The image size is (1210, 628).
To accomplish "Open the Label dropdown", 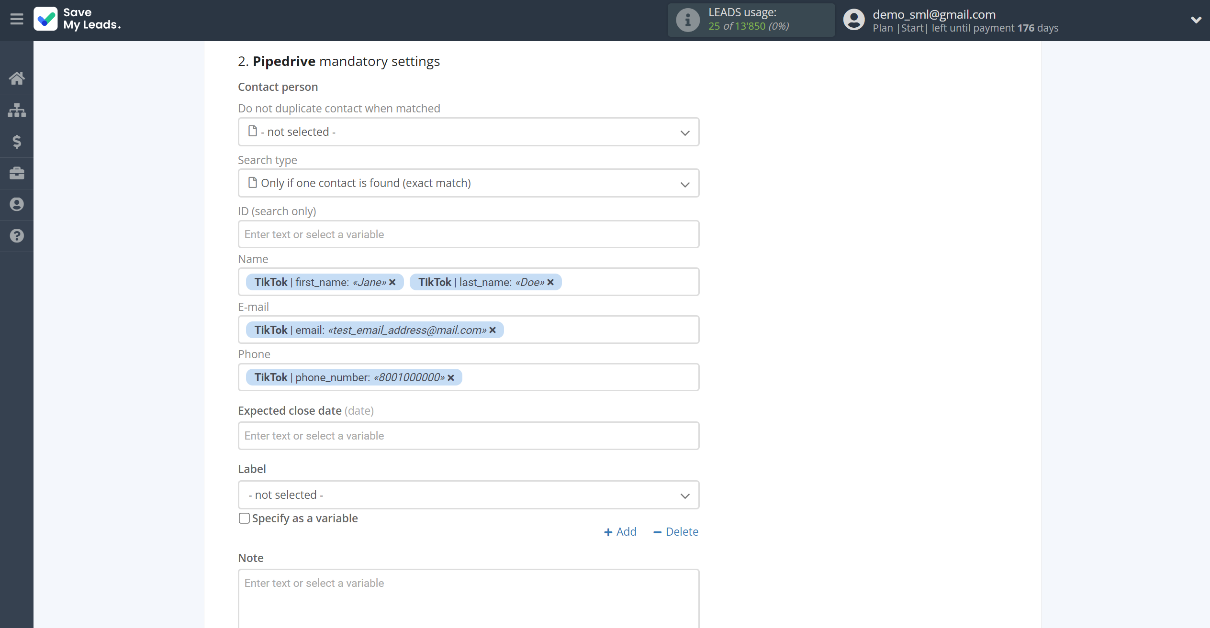I will tap(469, 495).
